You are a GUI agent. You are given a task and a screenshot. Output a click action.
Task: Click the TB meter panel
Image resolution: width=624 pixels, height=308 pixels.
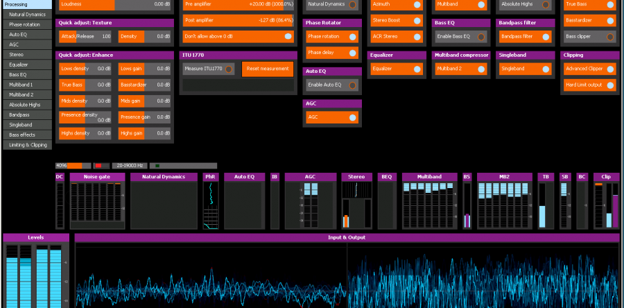546,201
